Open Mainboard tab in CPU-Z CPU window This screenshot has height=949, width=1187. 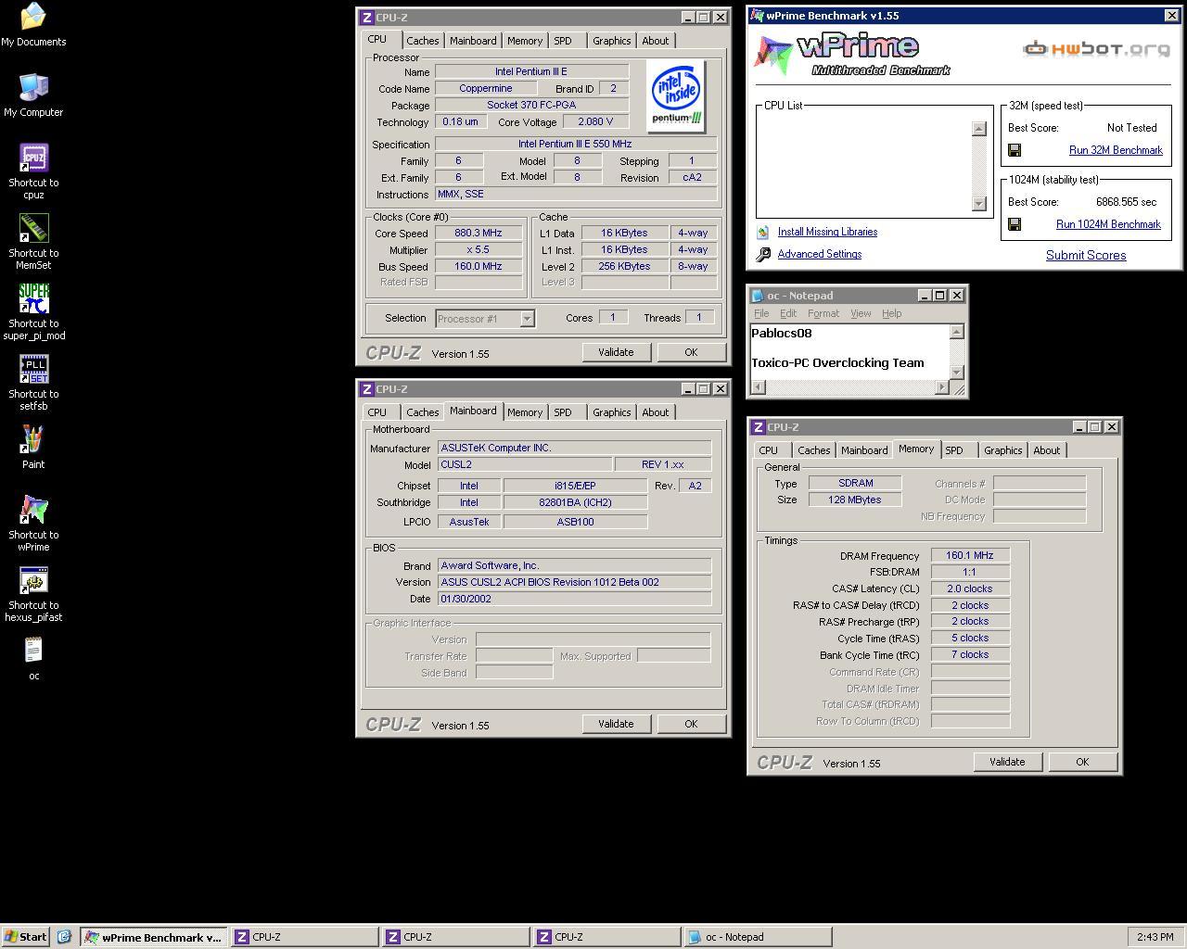pos(473,41)
